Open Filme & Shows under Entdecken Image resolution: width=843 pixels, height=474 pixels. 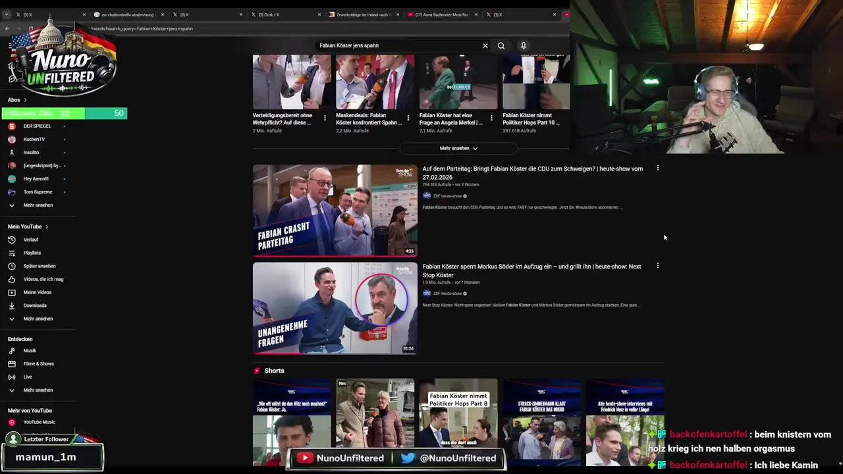click(x=38, y=364)
